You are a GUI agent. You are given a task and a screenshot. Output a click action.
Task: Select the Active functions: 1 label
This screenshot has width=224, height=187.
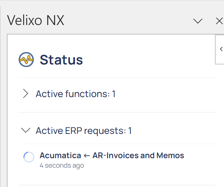pyautogui.click(x=75, y=94)
